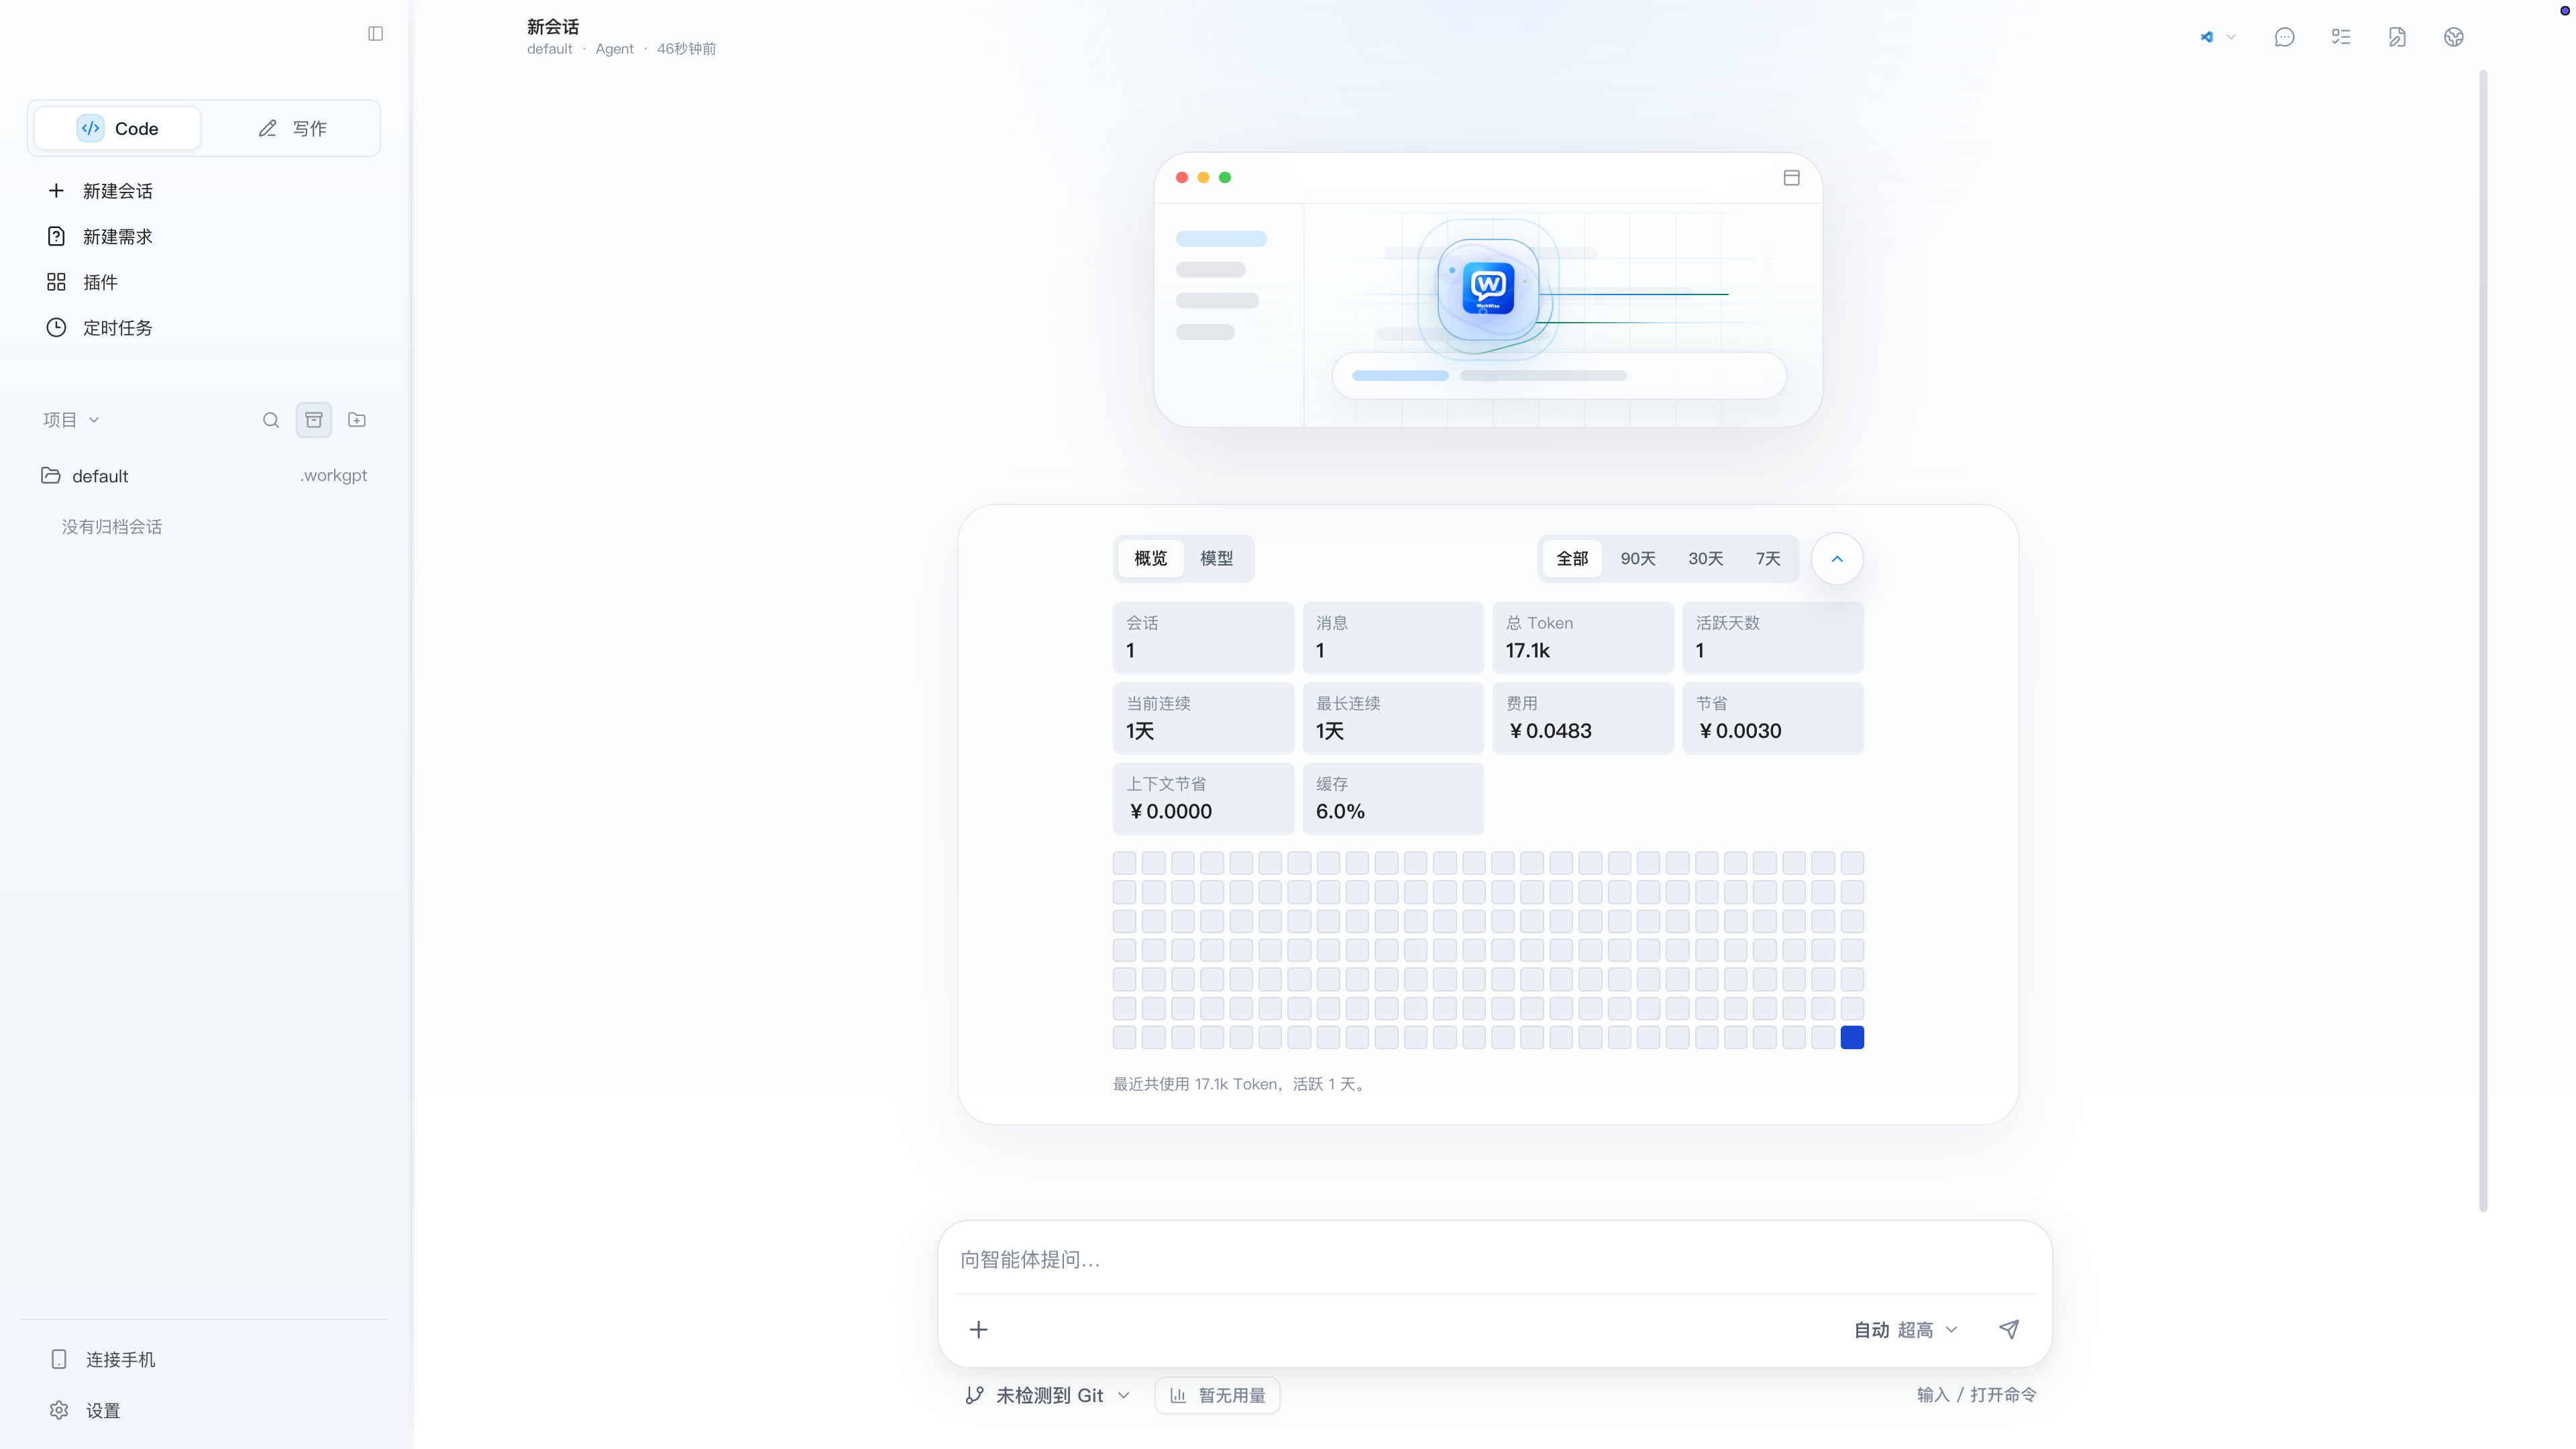Open the chat bubble panel icon
Image resolution: width=2576 pixels, height=1449 pixels.
click(2285, 37)
